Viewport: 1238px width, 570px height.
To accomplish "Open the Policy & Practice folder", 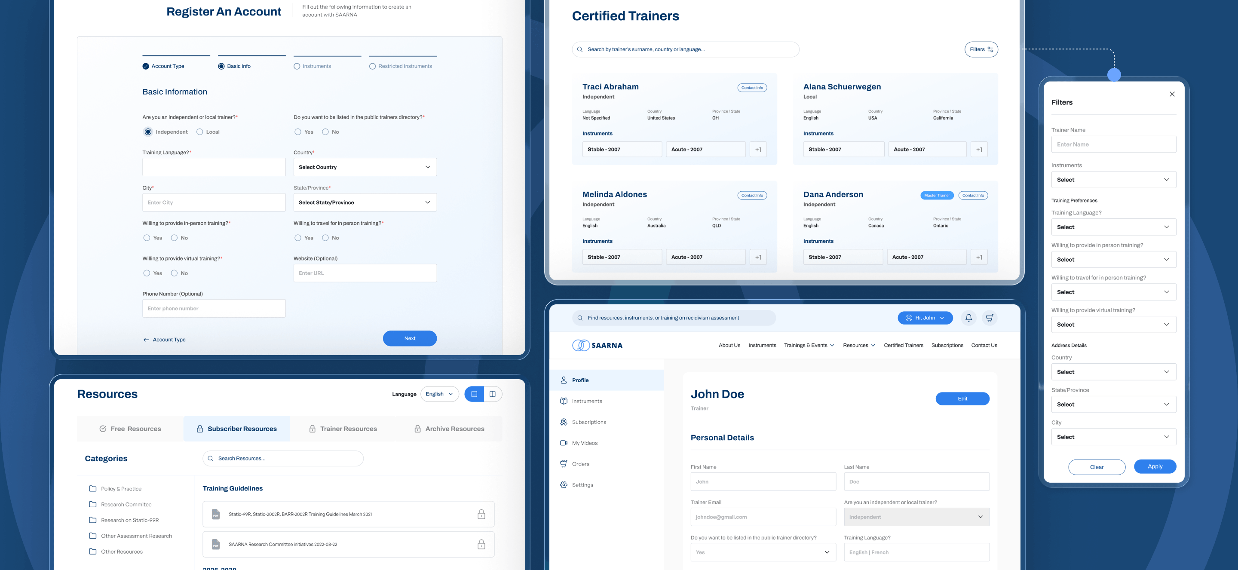I will (115, 489).
